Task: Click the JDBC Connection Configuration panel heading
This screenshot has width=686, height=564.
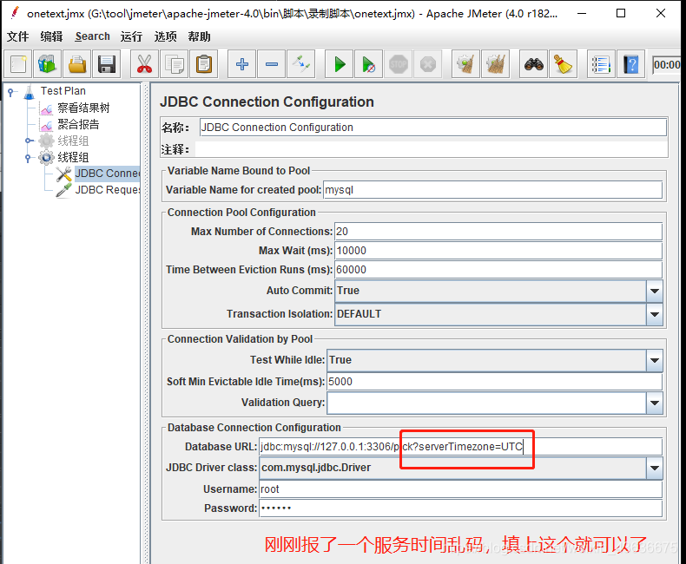Action: [267, 102]
